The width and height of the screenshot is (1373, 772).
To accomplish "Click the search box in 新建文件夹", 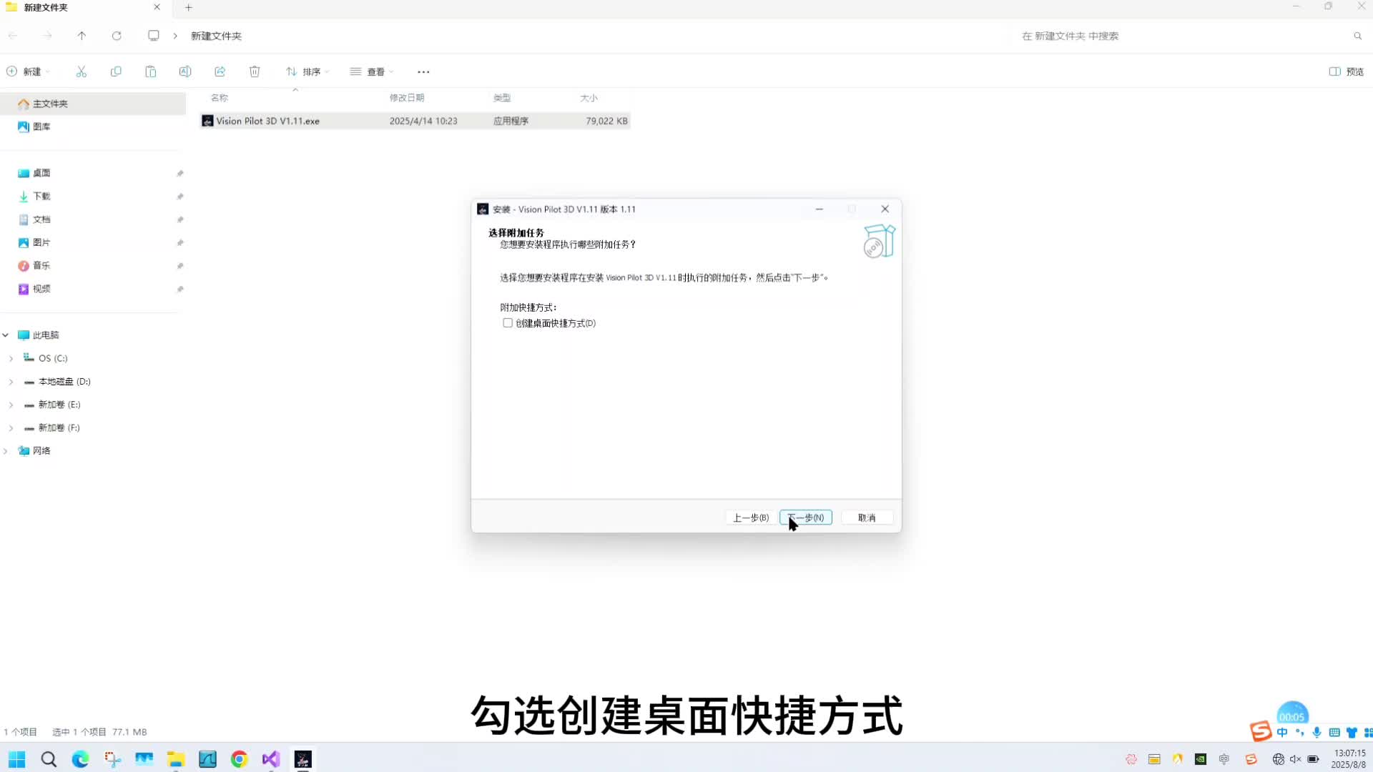I will point(1191,36).
